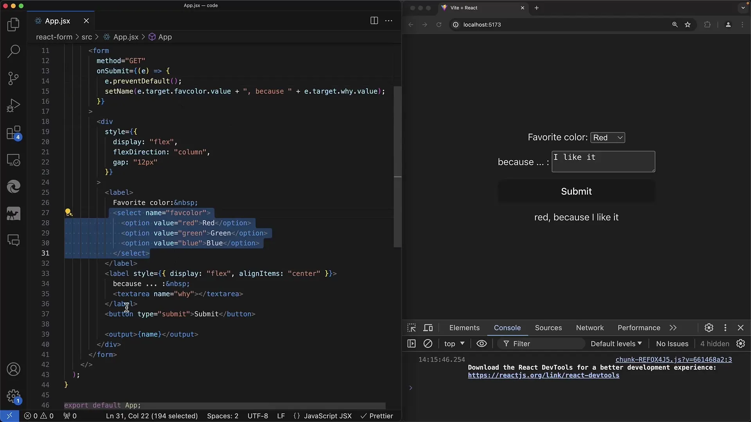The image size is (751, 422).
Task: Open console context top dropdown
Action: [454, 343]
